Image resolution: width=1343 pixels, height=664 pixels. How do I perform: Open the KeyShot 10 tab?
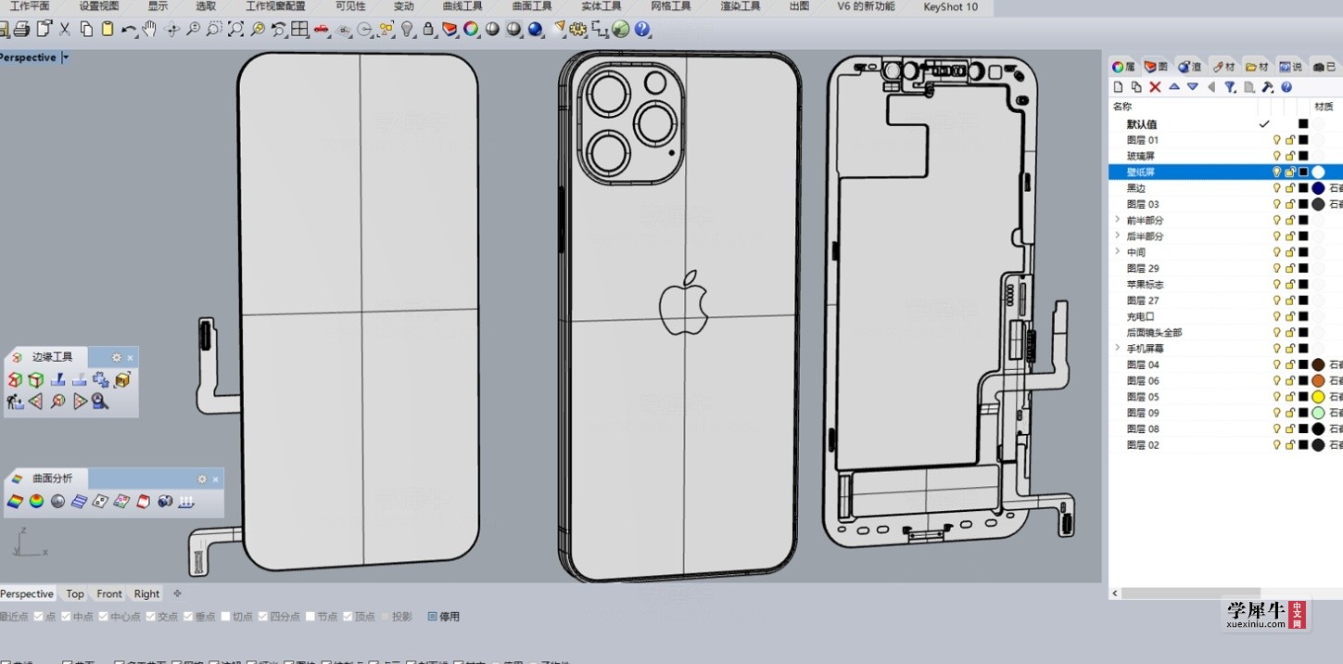[x=950, y=6]
